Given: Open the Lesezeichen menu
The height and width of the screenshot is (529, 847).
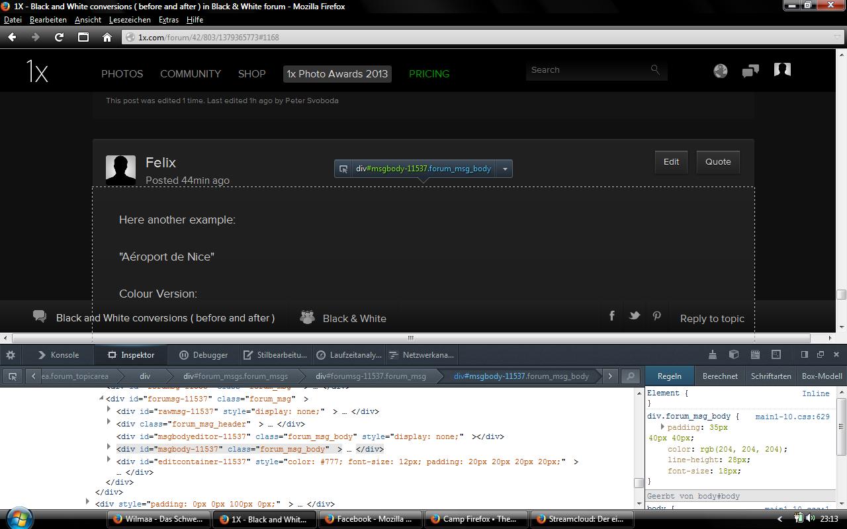Looking at the screenshot, I should click(130, 20).
